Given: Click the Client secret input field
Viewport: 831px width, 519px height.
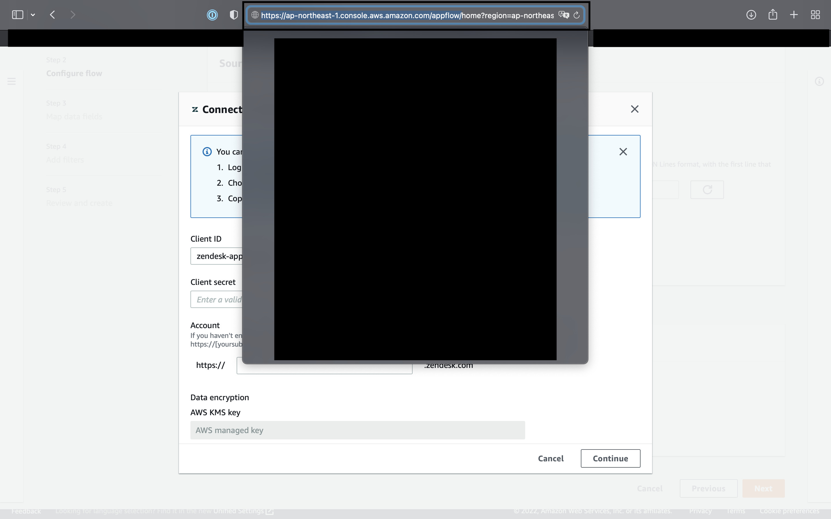Looking at the screenshot, I should [x=220, y=299].
